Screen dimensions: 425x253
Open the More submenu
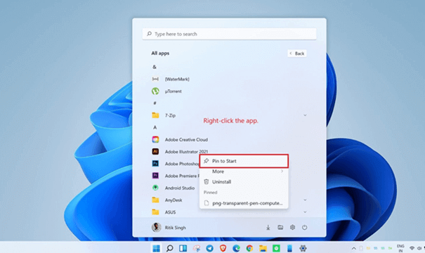244,171
